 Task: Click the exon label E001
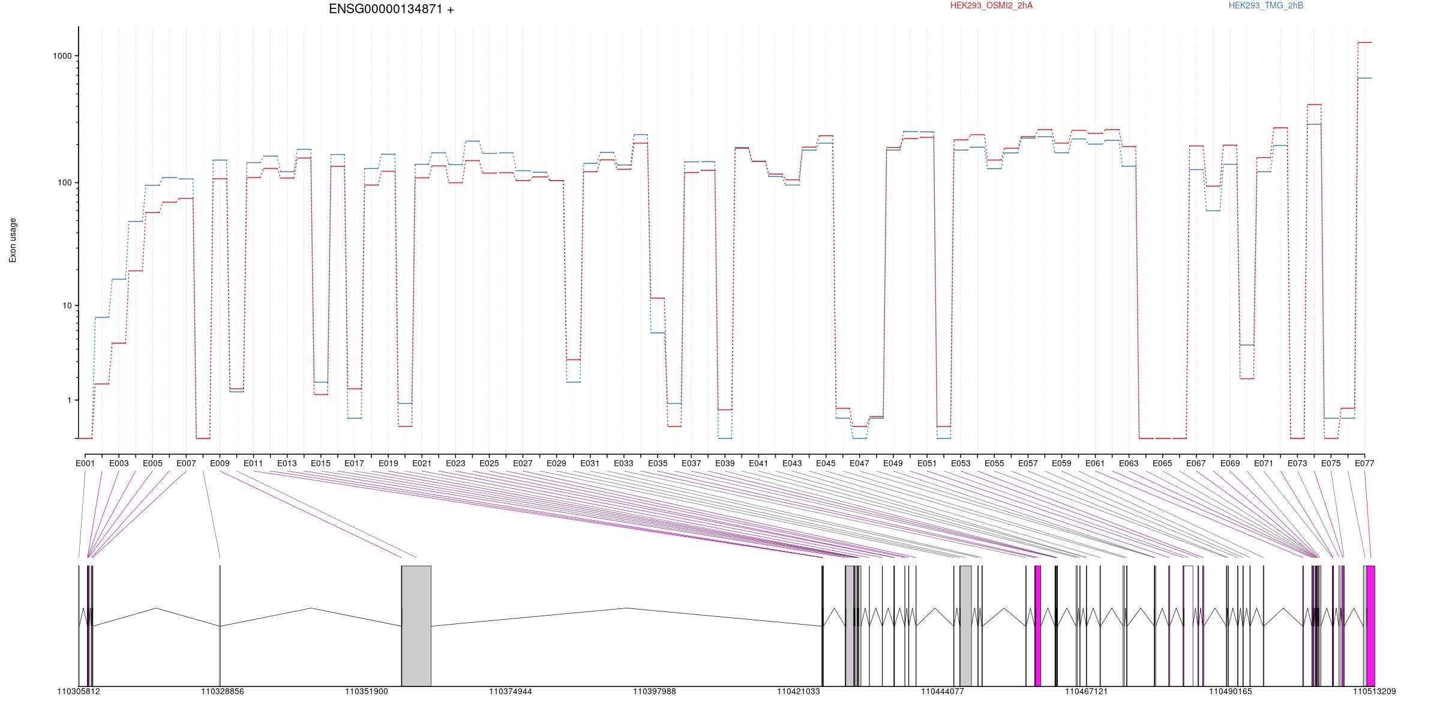(85, 463)
